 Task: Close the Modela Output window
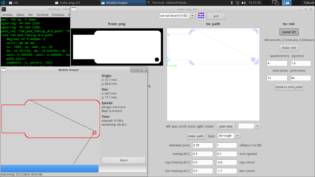pos(144,70)
